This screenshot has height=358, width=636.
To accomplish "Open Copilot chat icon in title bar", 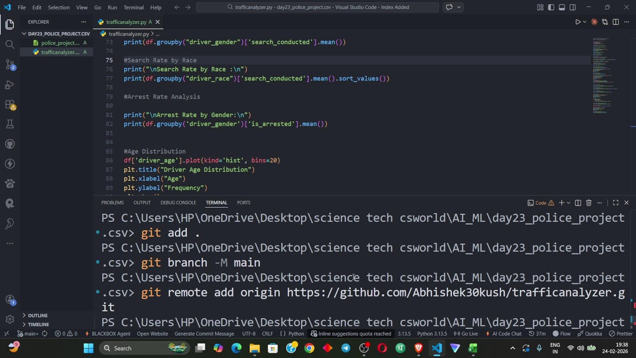I will [x=449, y=7].
